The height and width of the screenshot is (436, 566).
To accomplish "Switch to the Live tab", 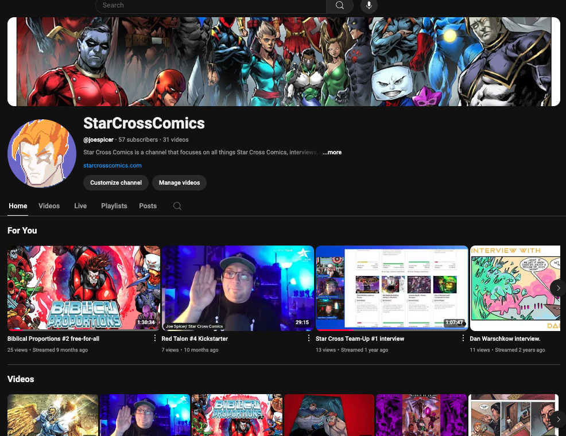I will click(80, 206).
